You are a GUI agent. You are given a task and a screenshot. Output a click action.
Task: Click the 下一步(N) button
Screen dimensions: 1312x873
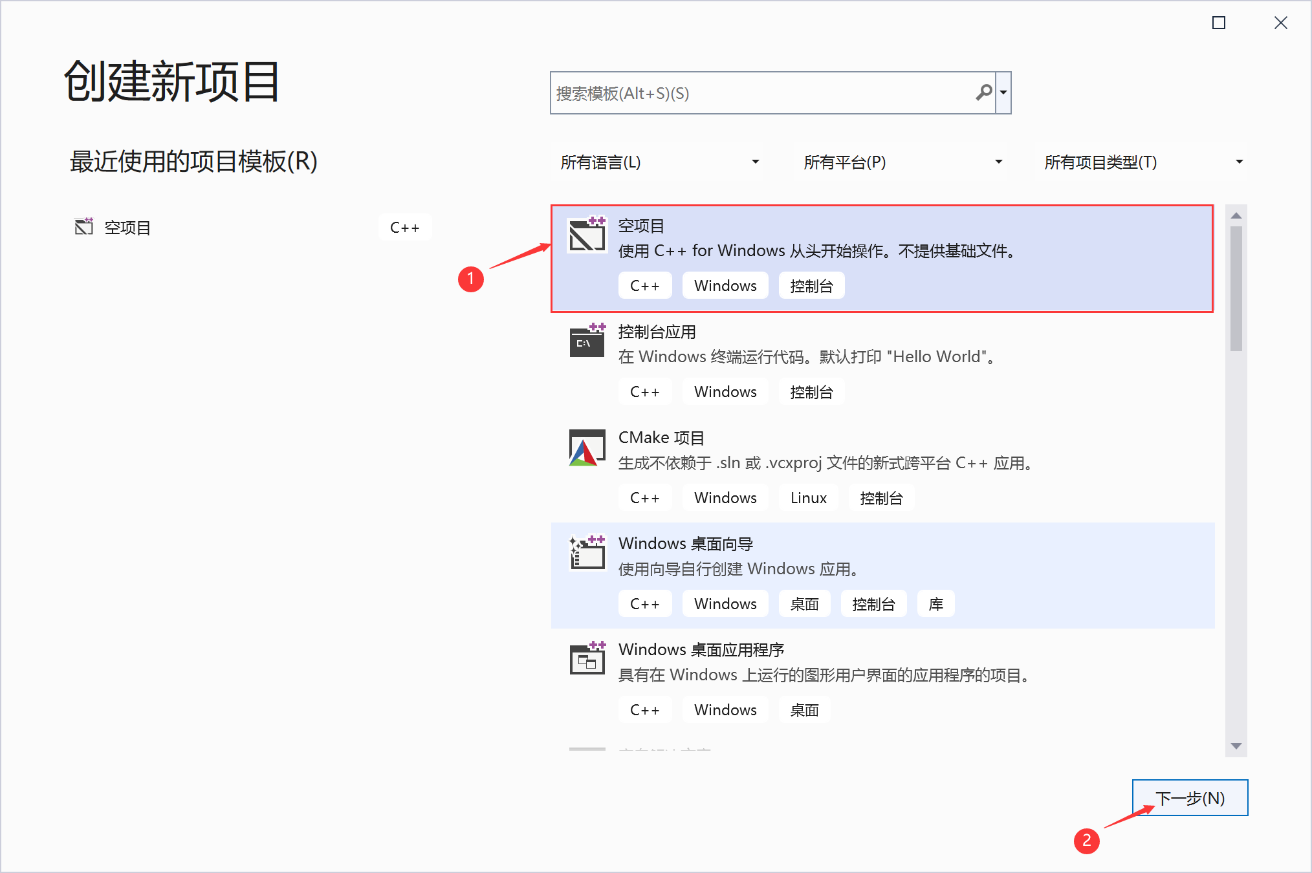tap(1189, 798)
